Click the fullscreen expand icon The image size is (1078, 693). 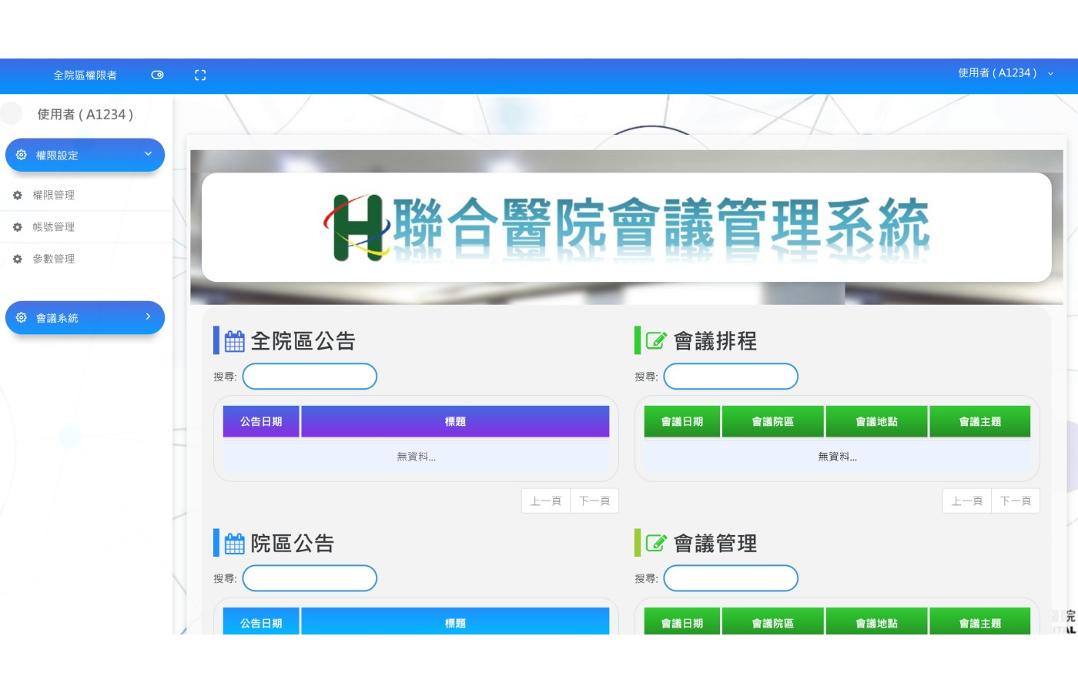click(x=200, y=75)
